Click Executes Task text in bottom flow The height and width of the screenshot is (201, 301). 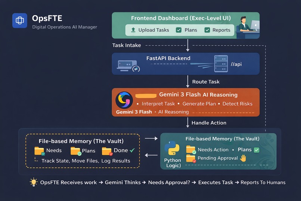215,182
